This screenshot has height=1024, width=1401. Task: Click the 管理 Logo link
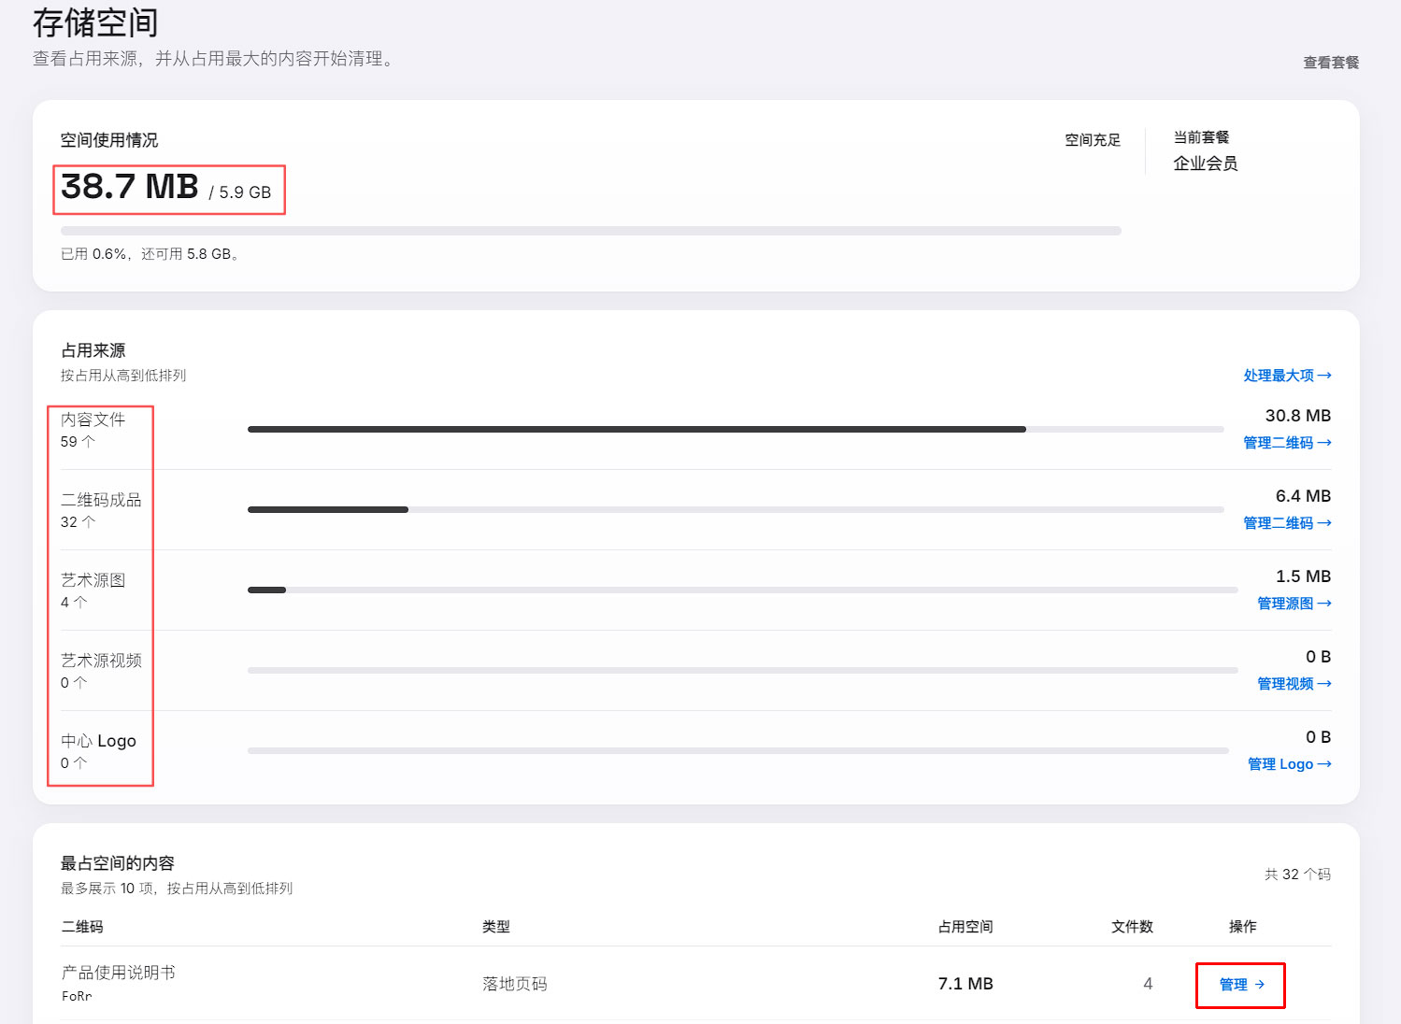[x=1290, y=764]
